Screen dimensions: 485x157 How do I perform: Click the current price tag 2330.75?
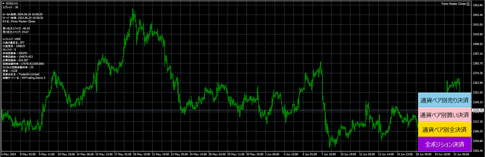[478, 110]
